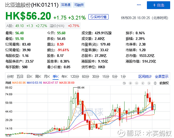Screen dimensions: 174x138
Task: Move chart left with the left arrow
Action: 143,83
